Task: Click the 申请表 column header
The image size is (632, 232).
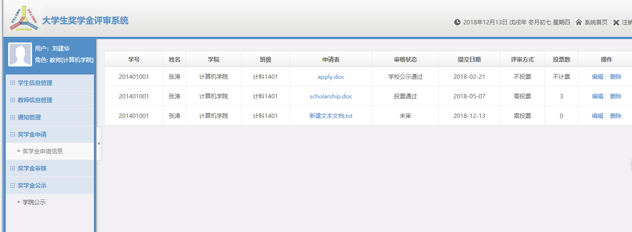Action: 331,59
